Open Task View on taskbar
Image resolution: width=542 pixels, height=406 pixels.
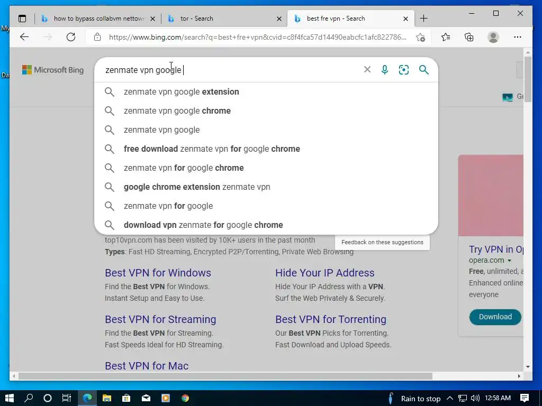tap(66, 398)
